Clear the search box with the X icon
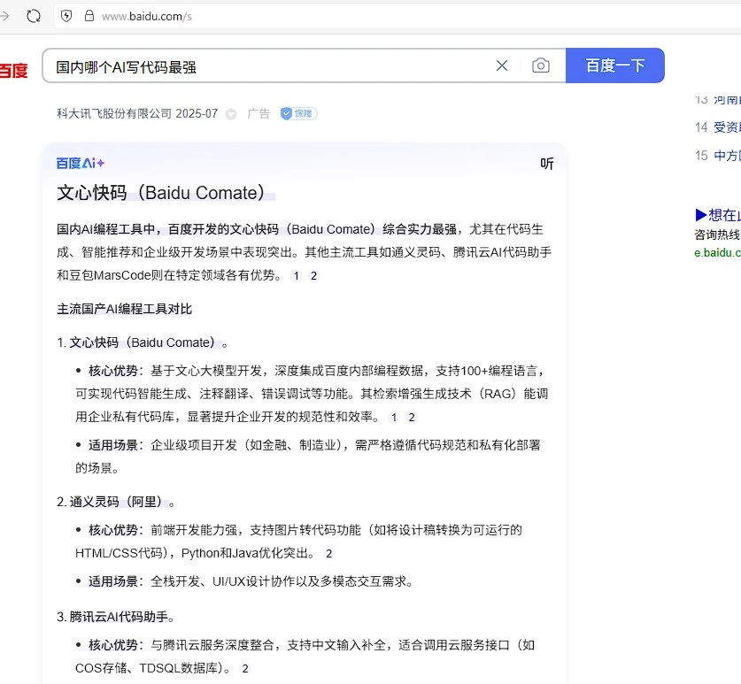741x684 pixels. [x=502, y=65]
